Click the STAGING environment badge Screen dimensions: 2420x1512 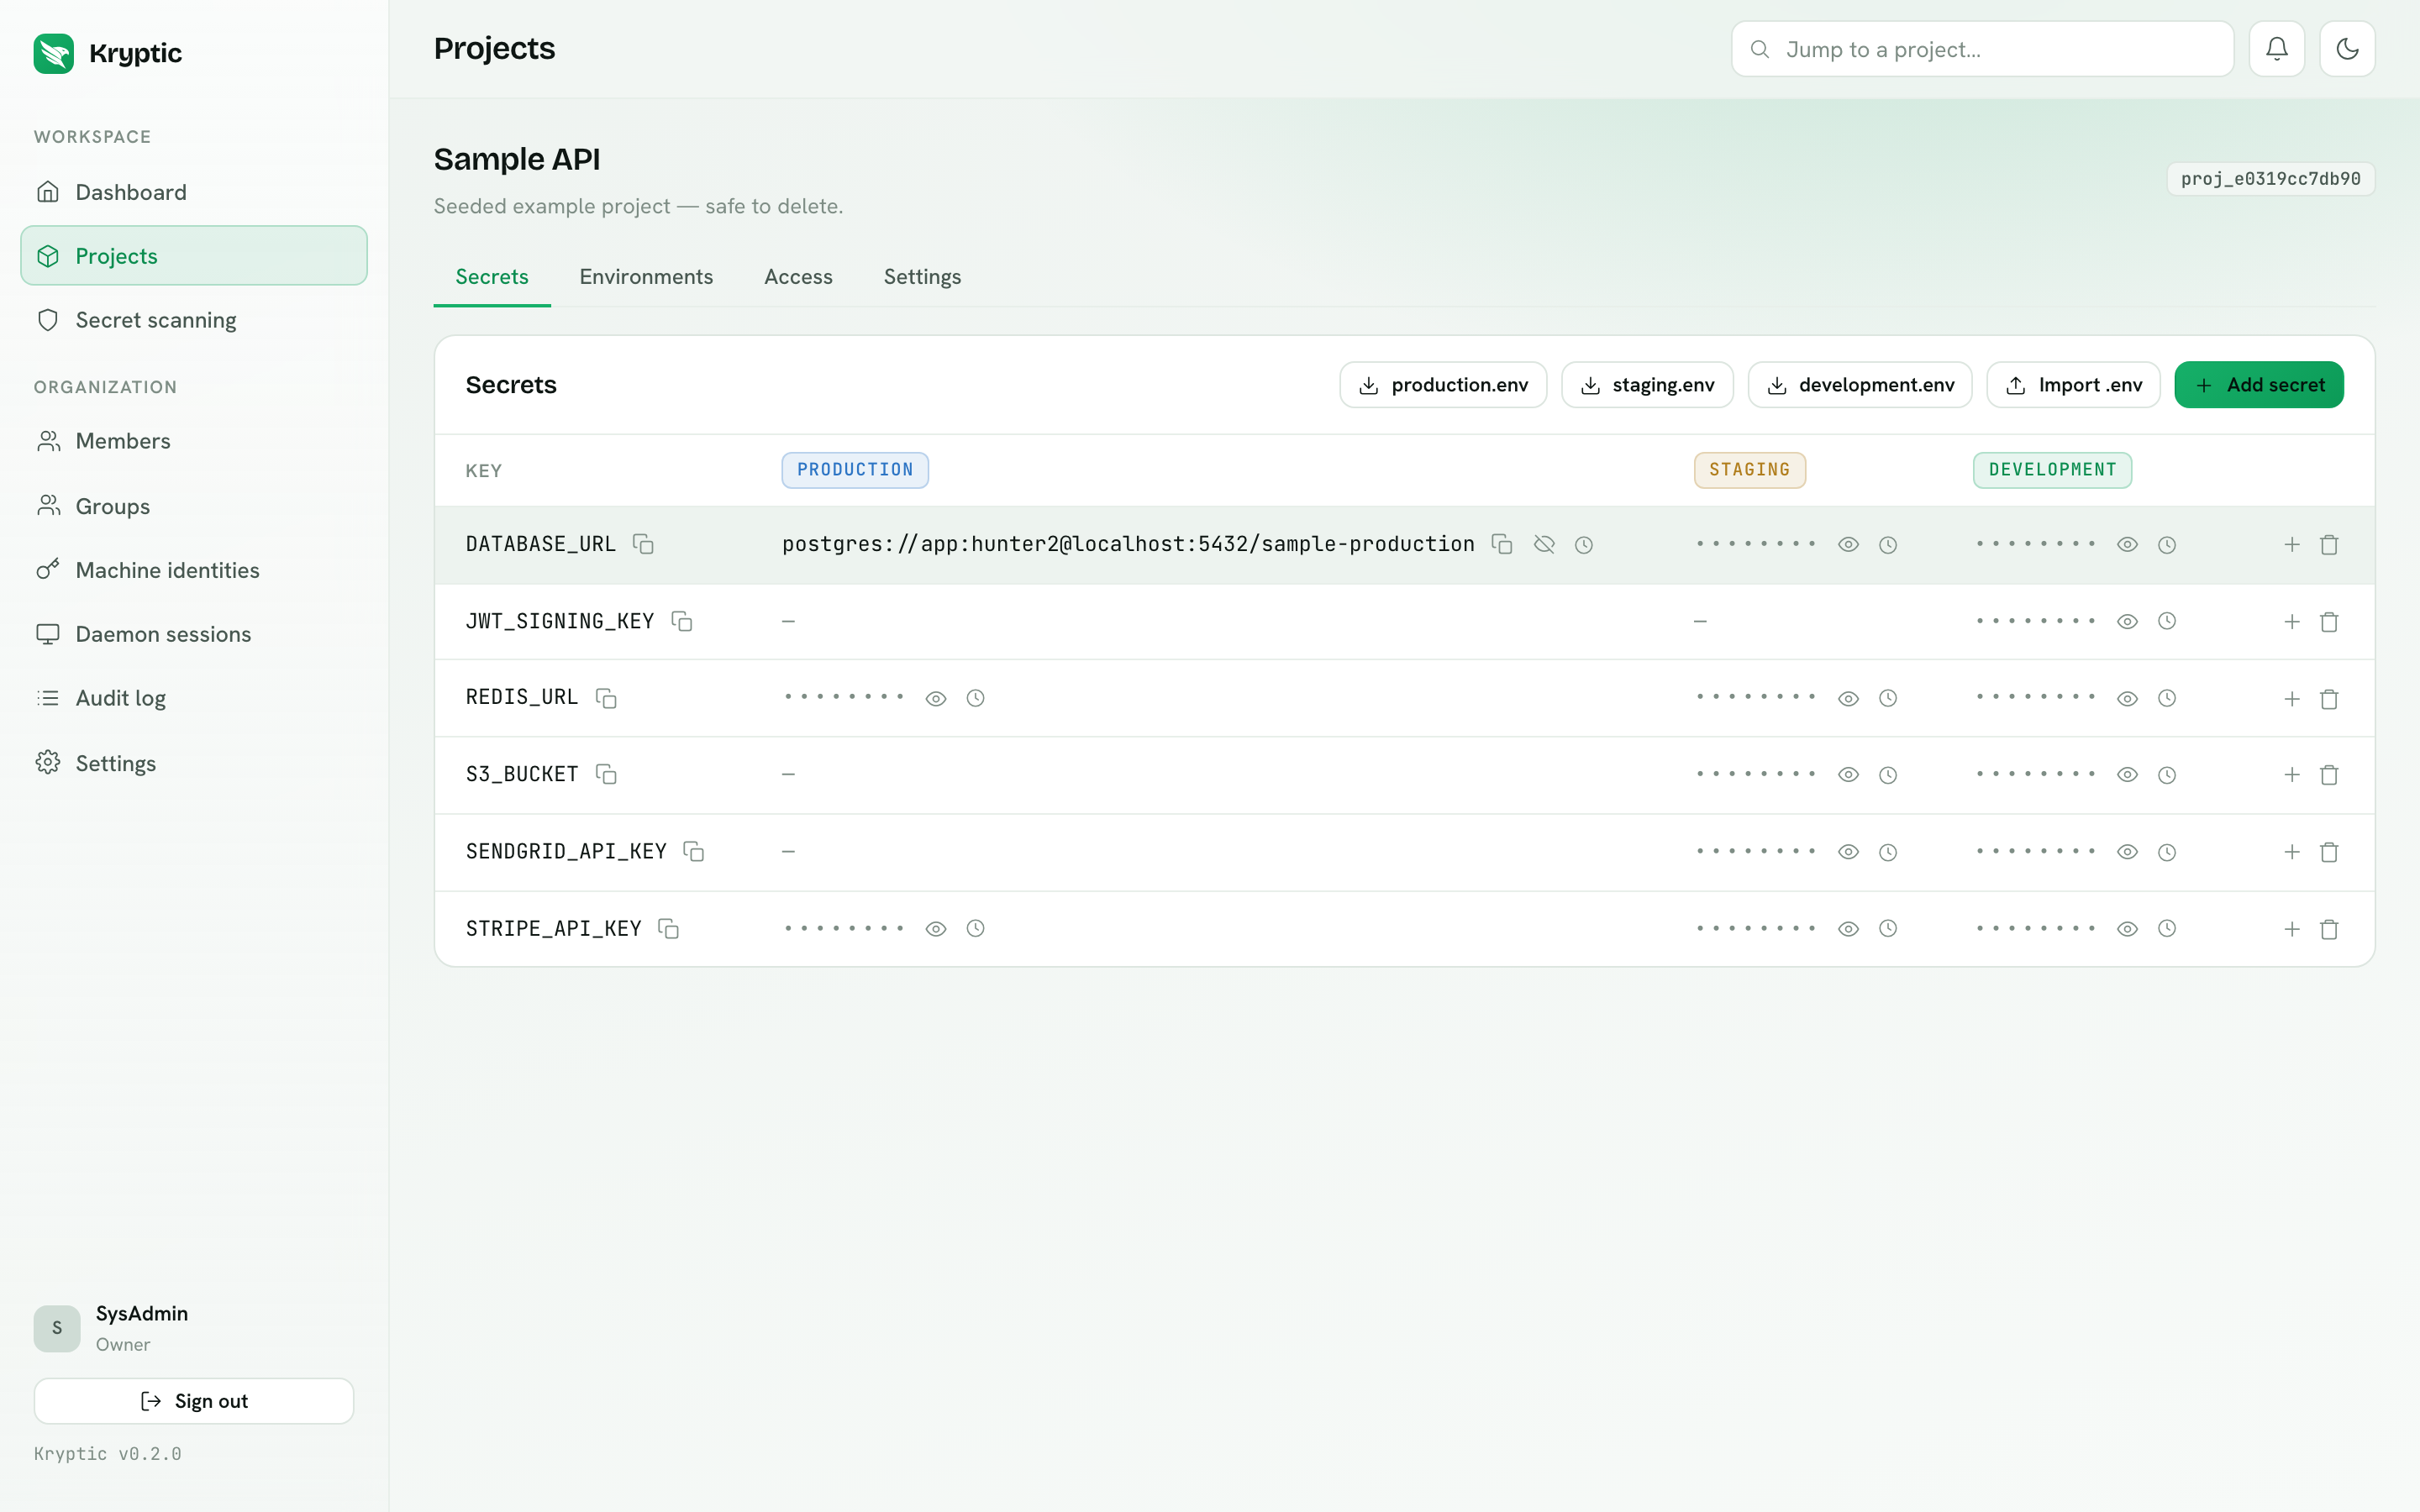click(1749, 470)
